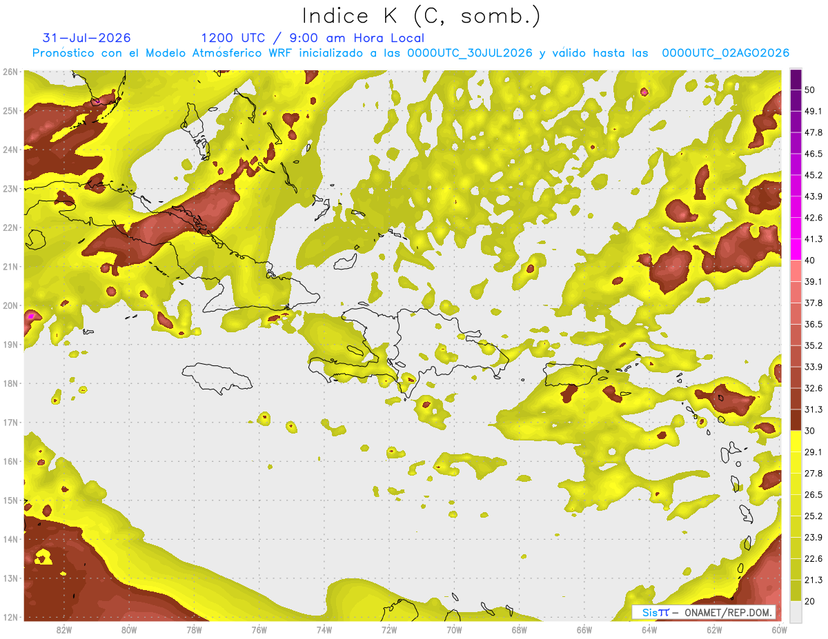Click the longitude label "70W"
This screenshot has height=639, width=828.
454,630
